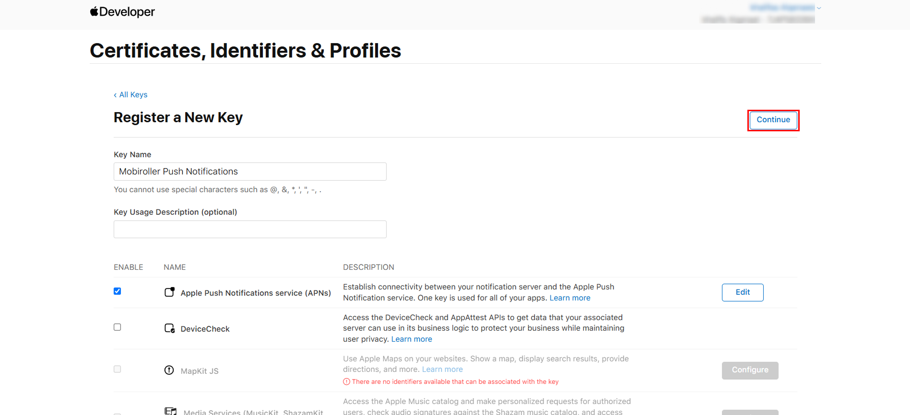910x415 pixels.
Task: Enable the DeviceCheck checkbox
Action: [x=118, y=327]
